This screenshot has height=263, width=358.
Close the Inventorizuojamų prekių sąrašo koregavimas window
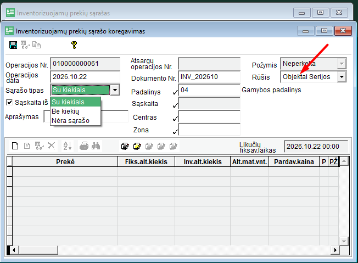point(343,31)
